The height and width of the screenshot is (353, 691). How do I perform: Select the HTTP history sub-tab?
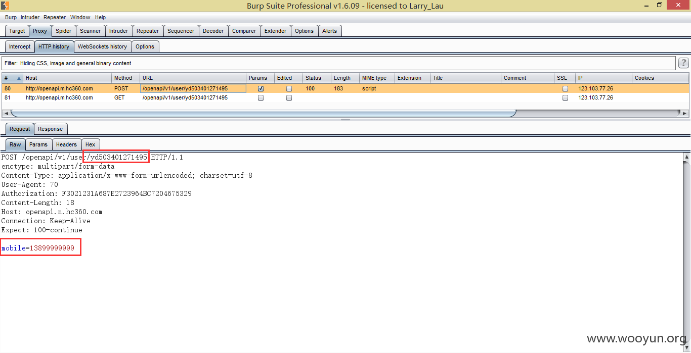tap(54, 46)
